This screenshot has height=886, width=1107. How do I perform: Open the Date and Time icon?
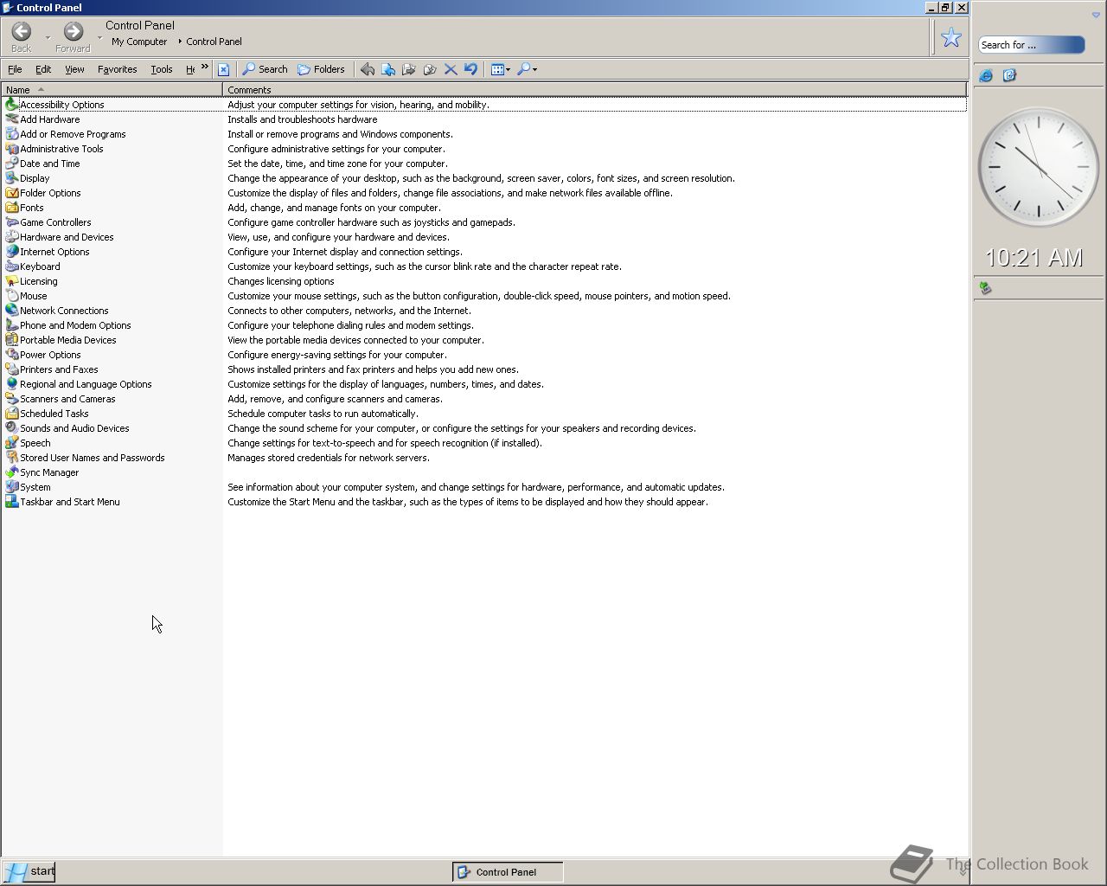click(11, 164)
